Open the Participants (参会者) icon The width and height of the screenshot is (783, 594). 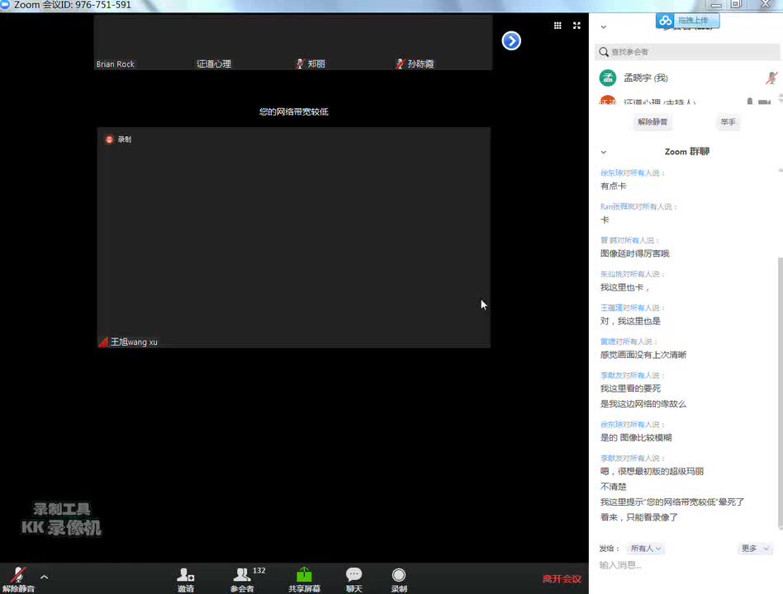pos(242,580)
